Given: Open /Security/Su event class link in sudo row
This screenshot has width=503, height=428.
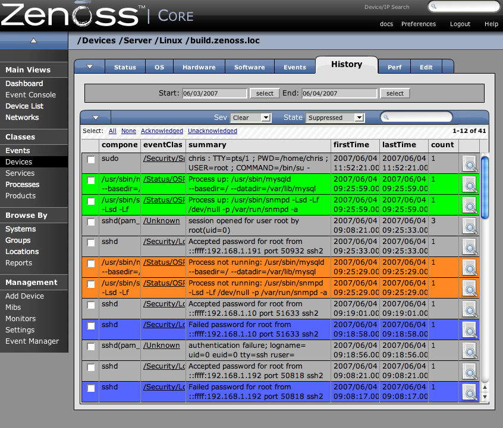Looking at the screenshot, I should click(x=164, y=158).
